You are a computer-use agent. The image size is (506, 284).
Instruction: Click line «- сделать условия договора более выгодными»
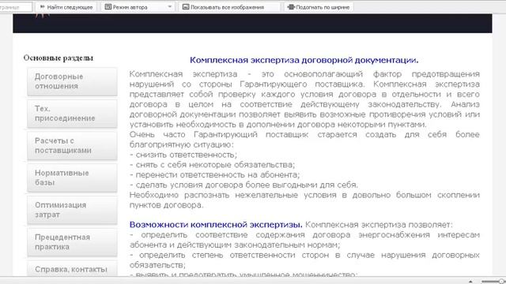pos(244,185)
